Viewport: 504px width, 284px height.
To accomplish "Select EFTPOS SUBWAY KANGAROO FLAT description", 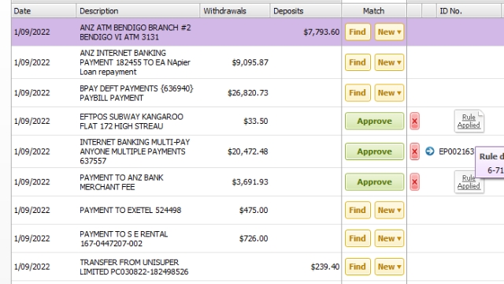I will point(132,121).
